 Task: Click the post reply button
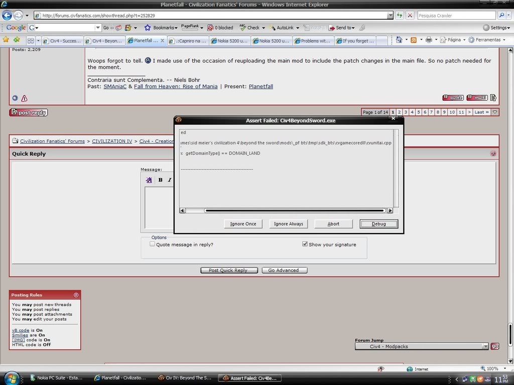29,112
